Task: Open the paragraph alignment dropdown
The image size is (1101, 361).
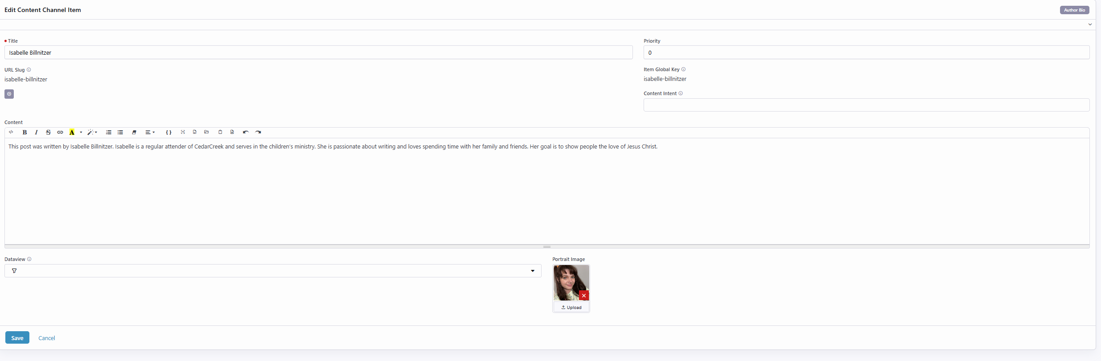Action: pos(150,132)
